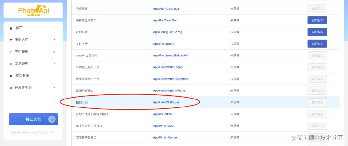The width and height of the screenshot is (348, 146).
Task: Open App.File.Upload link
Action: coord(164,44)
